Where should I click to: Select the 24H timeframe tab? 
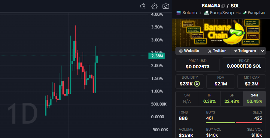click(255, 99)
